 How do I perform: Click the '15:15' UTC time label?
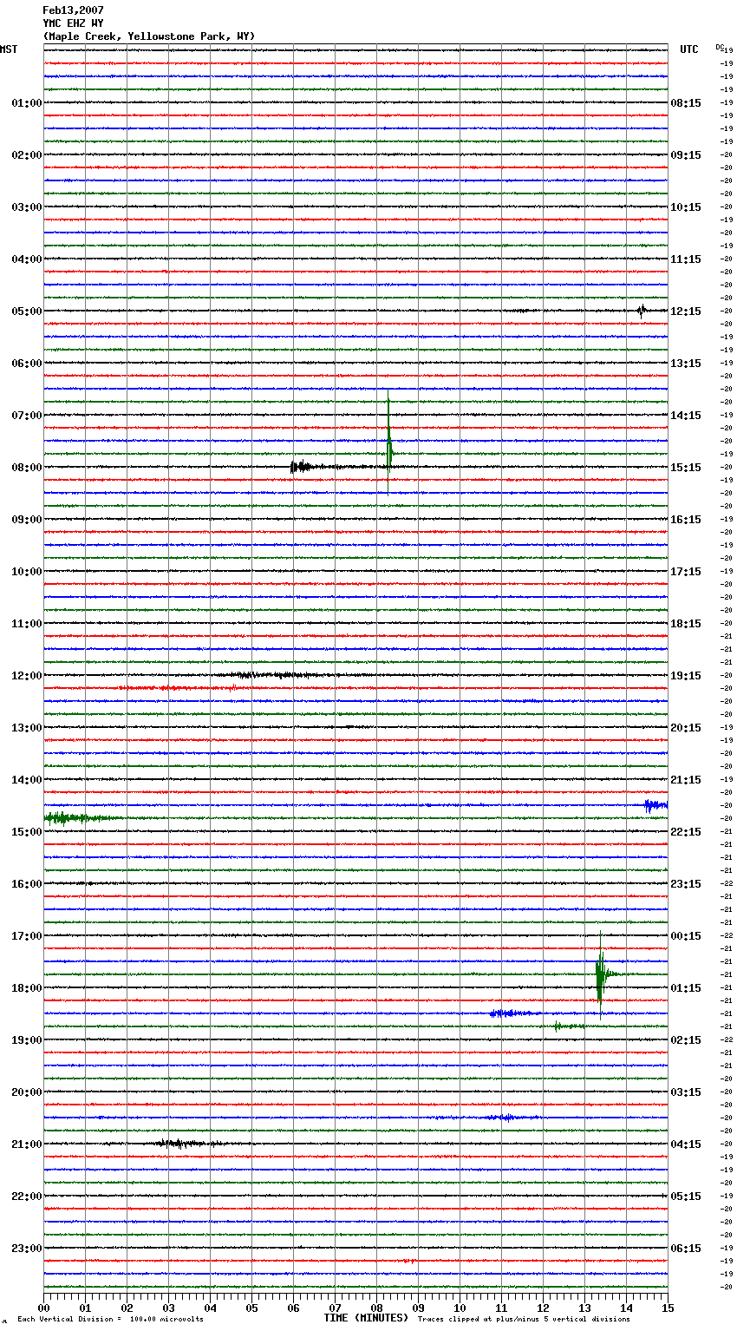tap(686, 468)
